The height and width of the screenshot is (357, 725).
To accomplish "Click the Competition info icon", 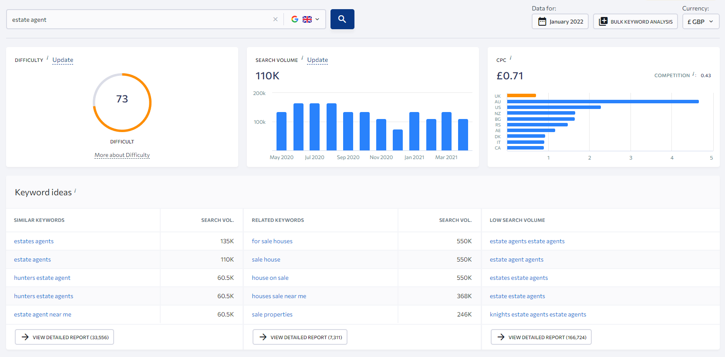I will [x=693, y=75].
